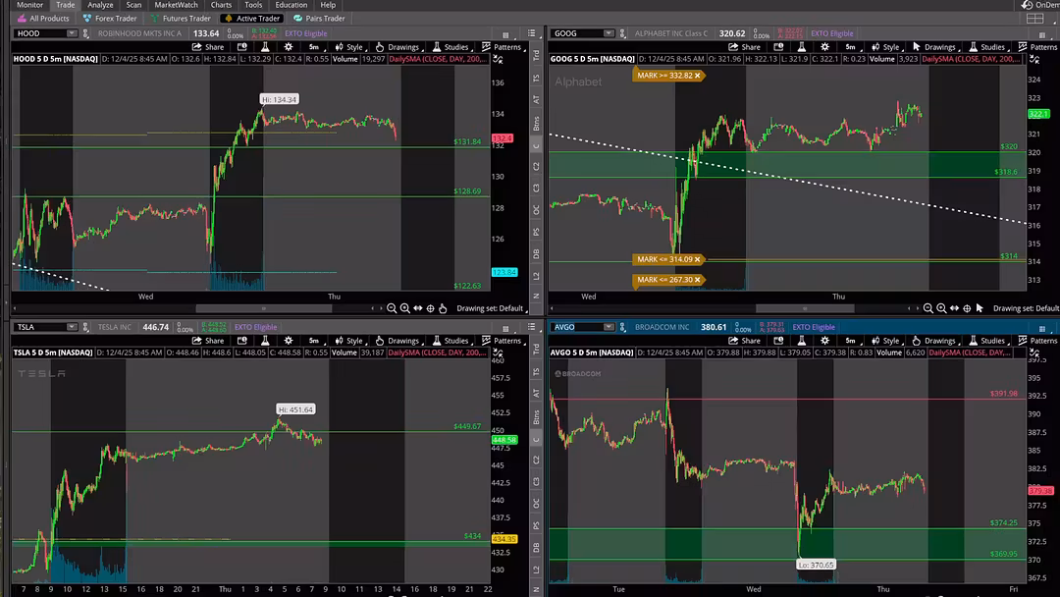Switch to the MarketWatch tab
This screenshot has width=1060, height=597.
(x=176, y=5)
